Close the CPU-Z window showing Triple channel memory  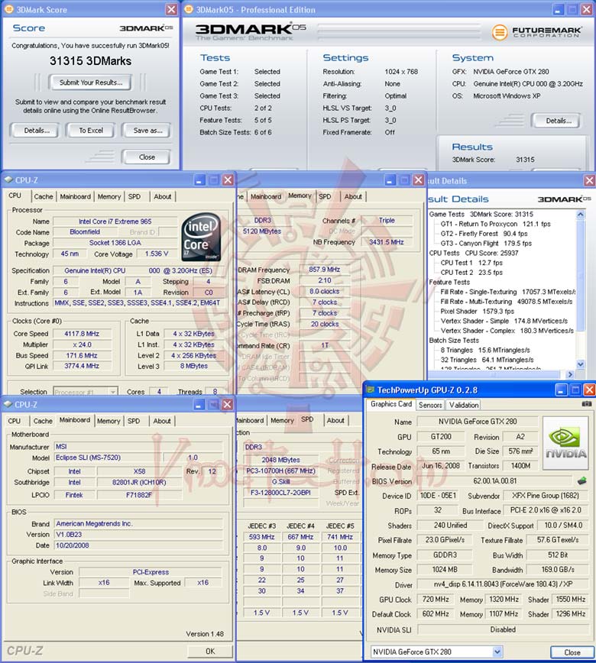click(x=418, y=180)
